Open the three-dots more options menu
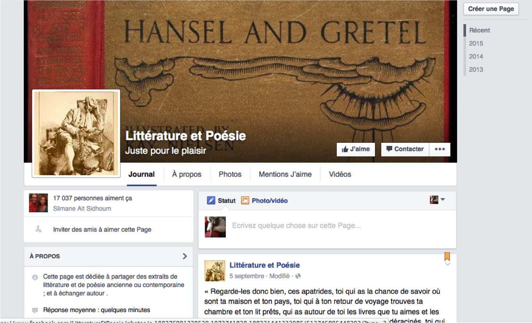Image resolution: width=532 pixels, height=323 pixels. pos(440,149)
